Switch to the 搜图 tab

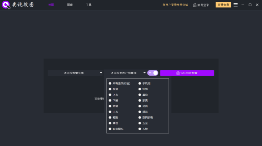click(x=51, y=5)
